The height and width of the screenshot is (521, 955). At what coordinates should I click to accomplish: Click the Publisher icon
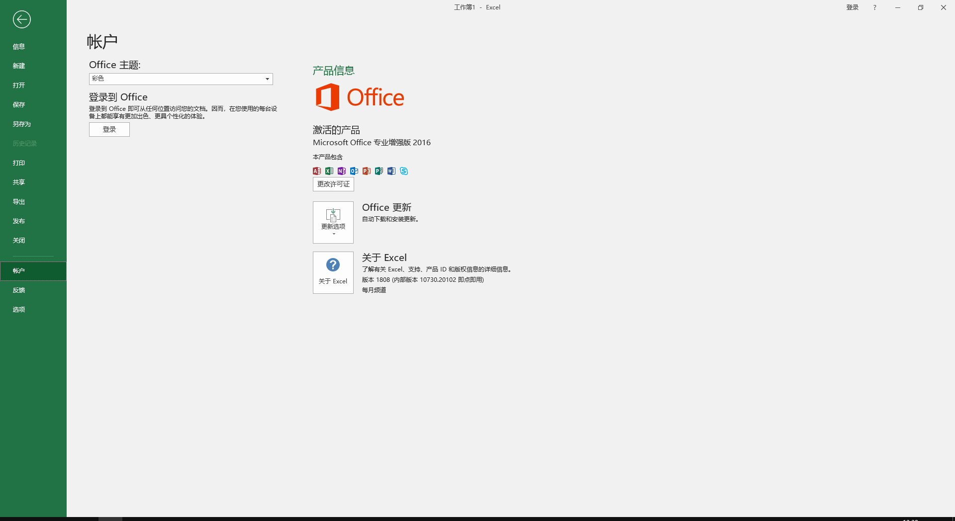pos(379,171)
